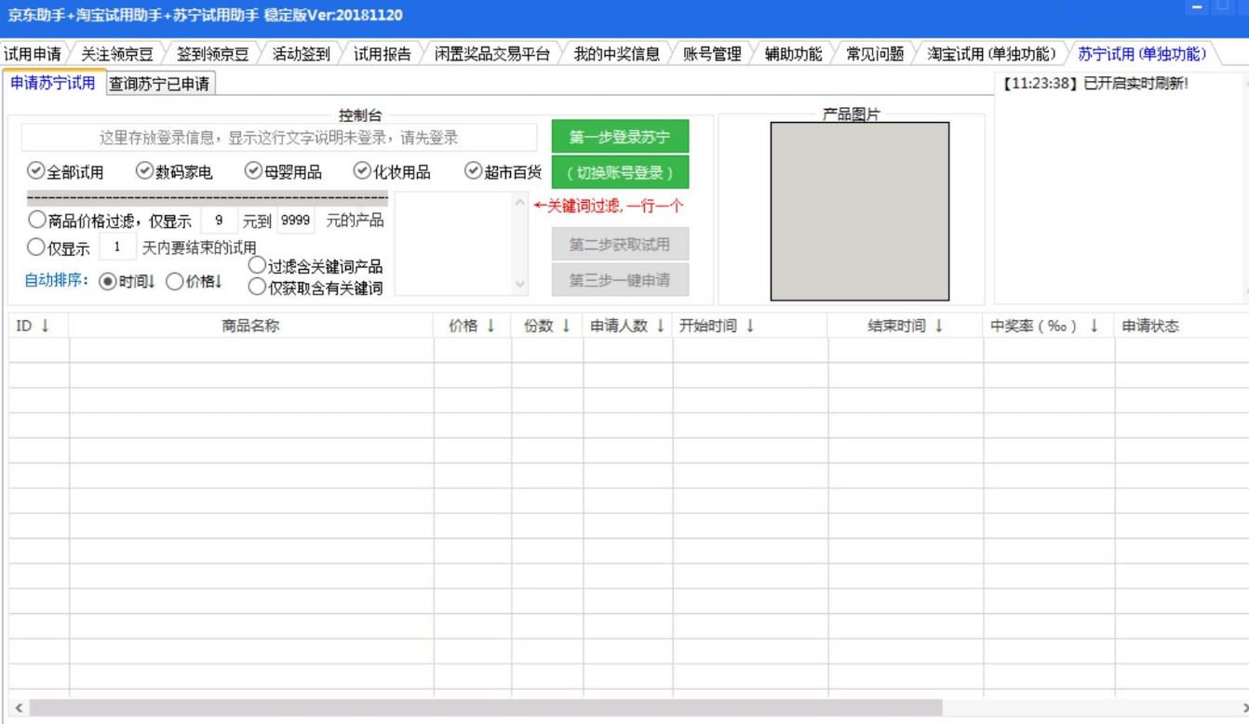Choose 仅获取含有关键词 radio option
Image resolution: width=1249 pixels, height=724 pixels.
[x=315, y=288]
